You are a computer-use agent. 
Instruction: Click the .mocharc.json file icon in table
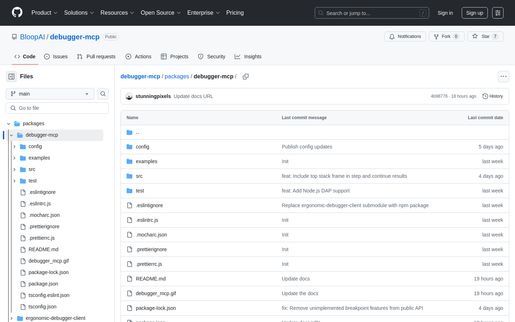(x=129, y=235)
